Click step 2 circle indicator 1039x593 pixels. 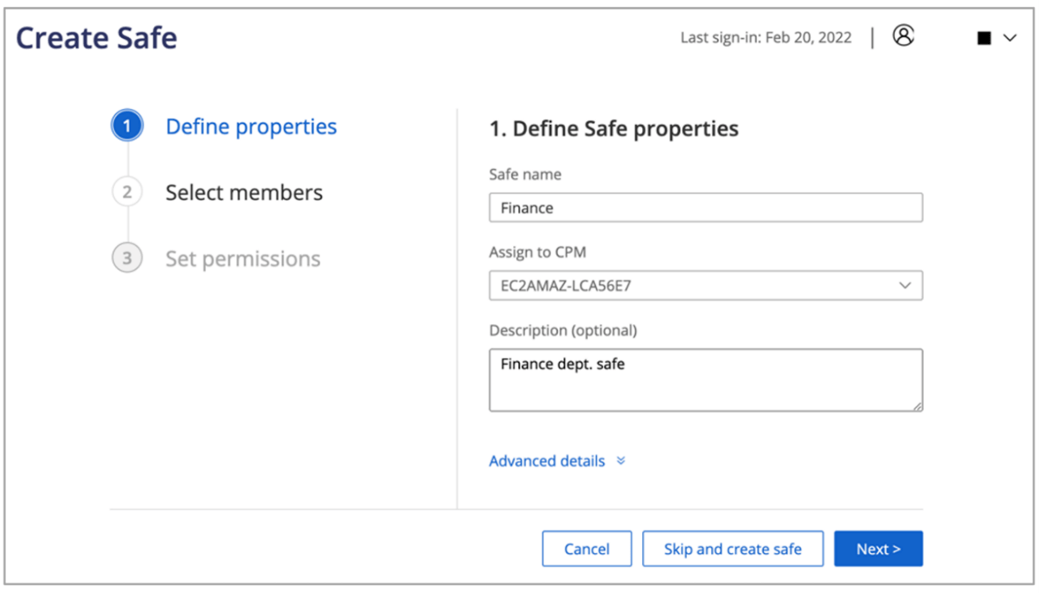(x=127, y=192)
